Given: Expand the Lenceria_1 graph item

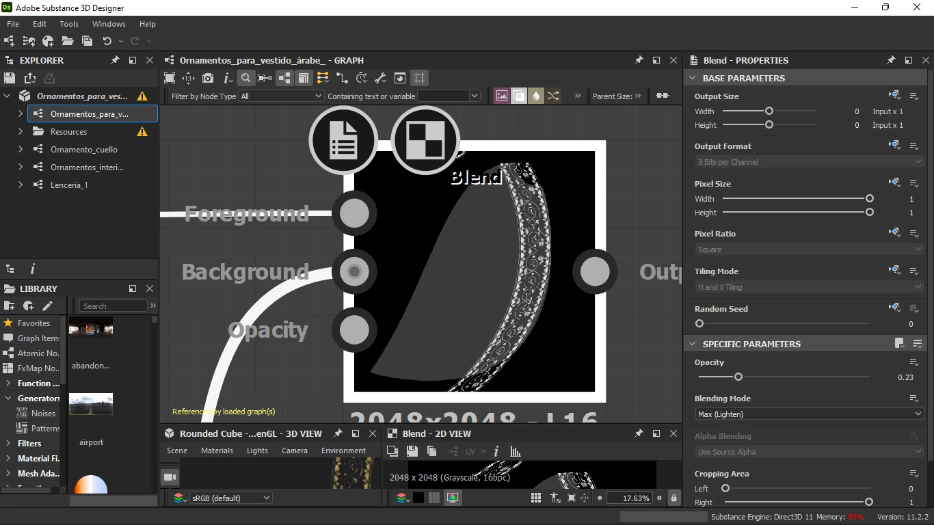Looking at the screenshot, I should (x=21, y=185).
